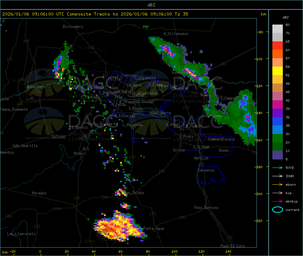303x256 pixels.
Task: Click the 'Divisadero' map label
Action: coord(73,27)
